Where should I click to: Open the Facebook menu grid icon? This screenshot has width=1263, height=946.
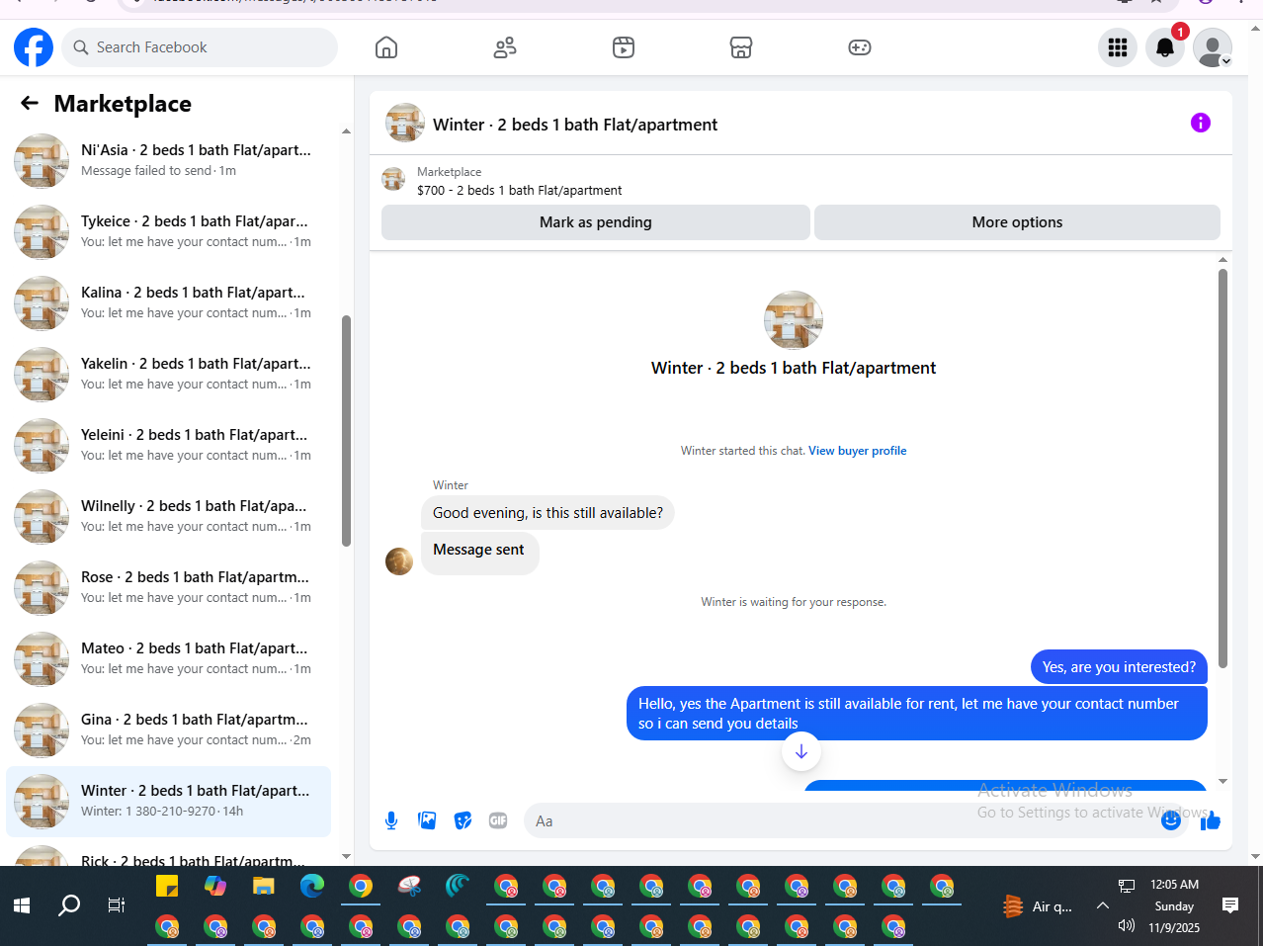(x=1118, y=47)
